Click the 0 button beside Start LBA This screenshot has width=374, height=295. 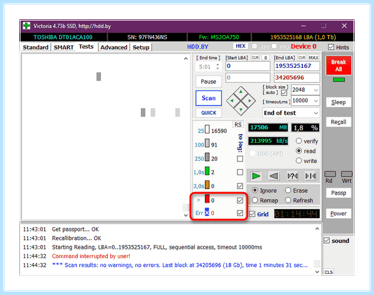pyautogui.click(x=266, y=58)
